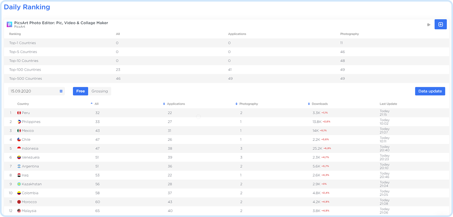
Task: Open the PicsArt Photo Editor app title
Action: (61, 23)
